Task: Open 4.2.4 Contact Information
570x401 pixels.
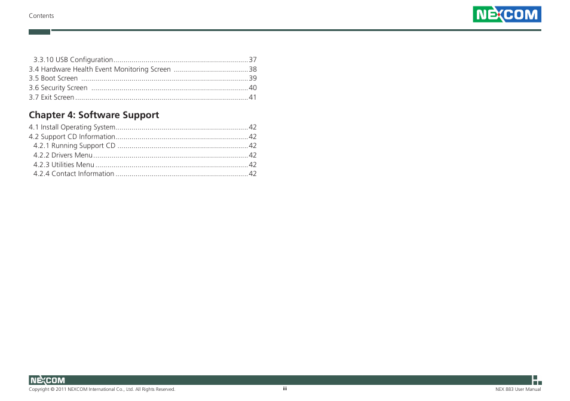Action: pyautogui.click(x=145, y=174)
